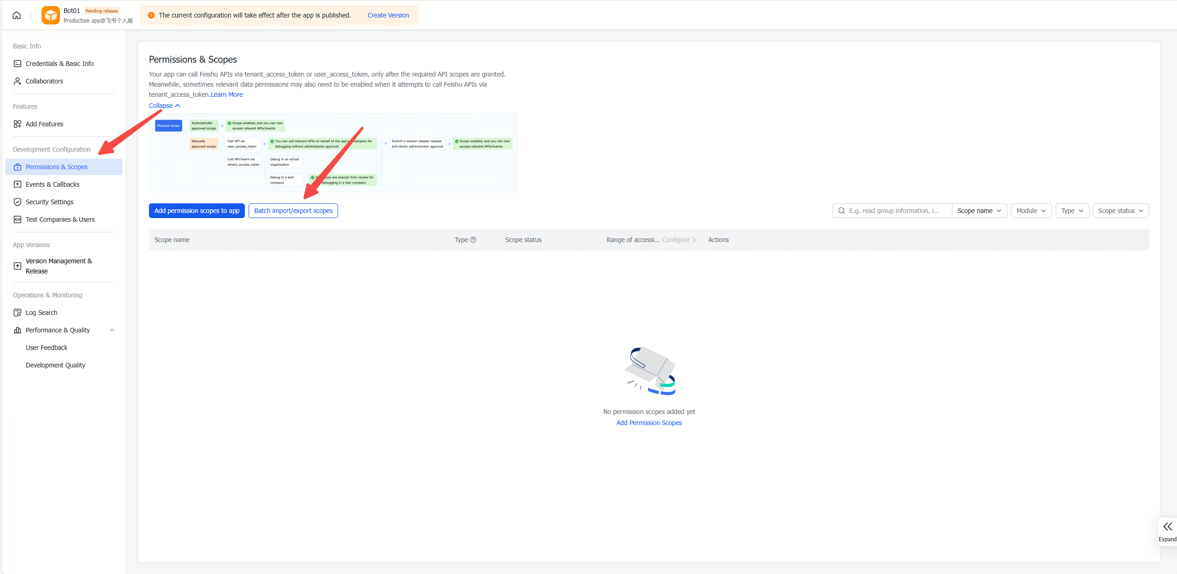The image size is (1177, 574).
Task: Click the Learn More link
Action: click(x=226, y=95)
